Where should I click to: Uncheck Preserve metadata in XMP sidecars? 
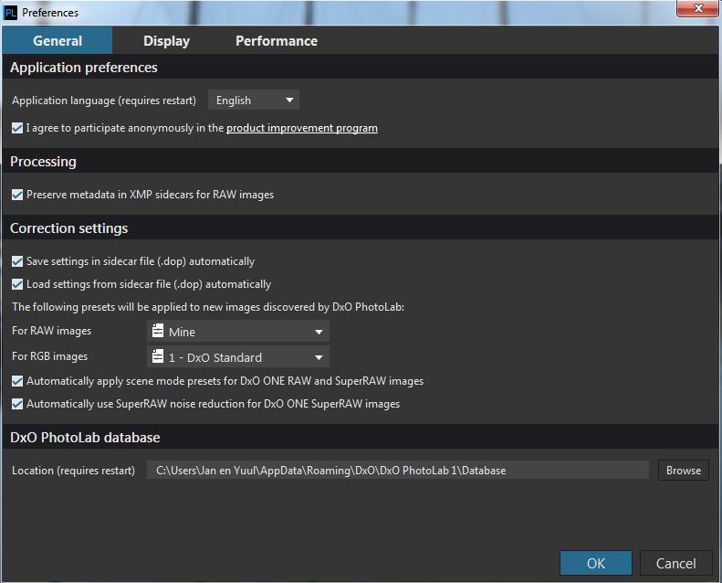(x=17, y=195)
